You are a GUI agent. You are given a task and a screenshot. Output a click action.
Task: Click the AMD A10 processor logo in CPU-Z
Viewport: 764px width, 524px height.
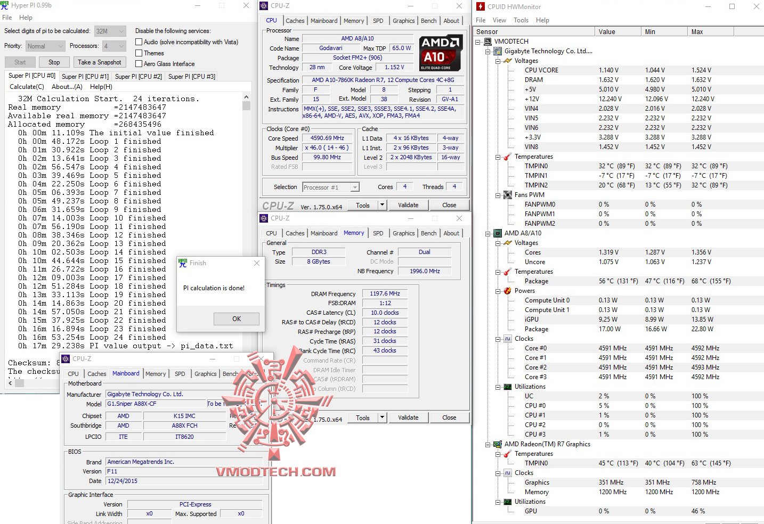440,53
